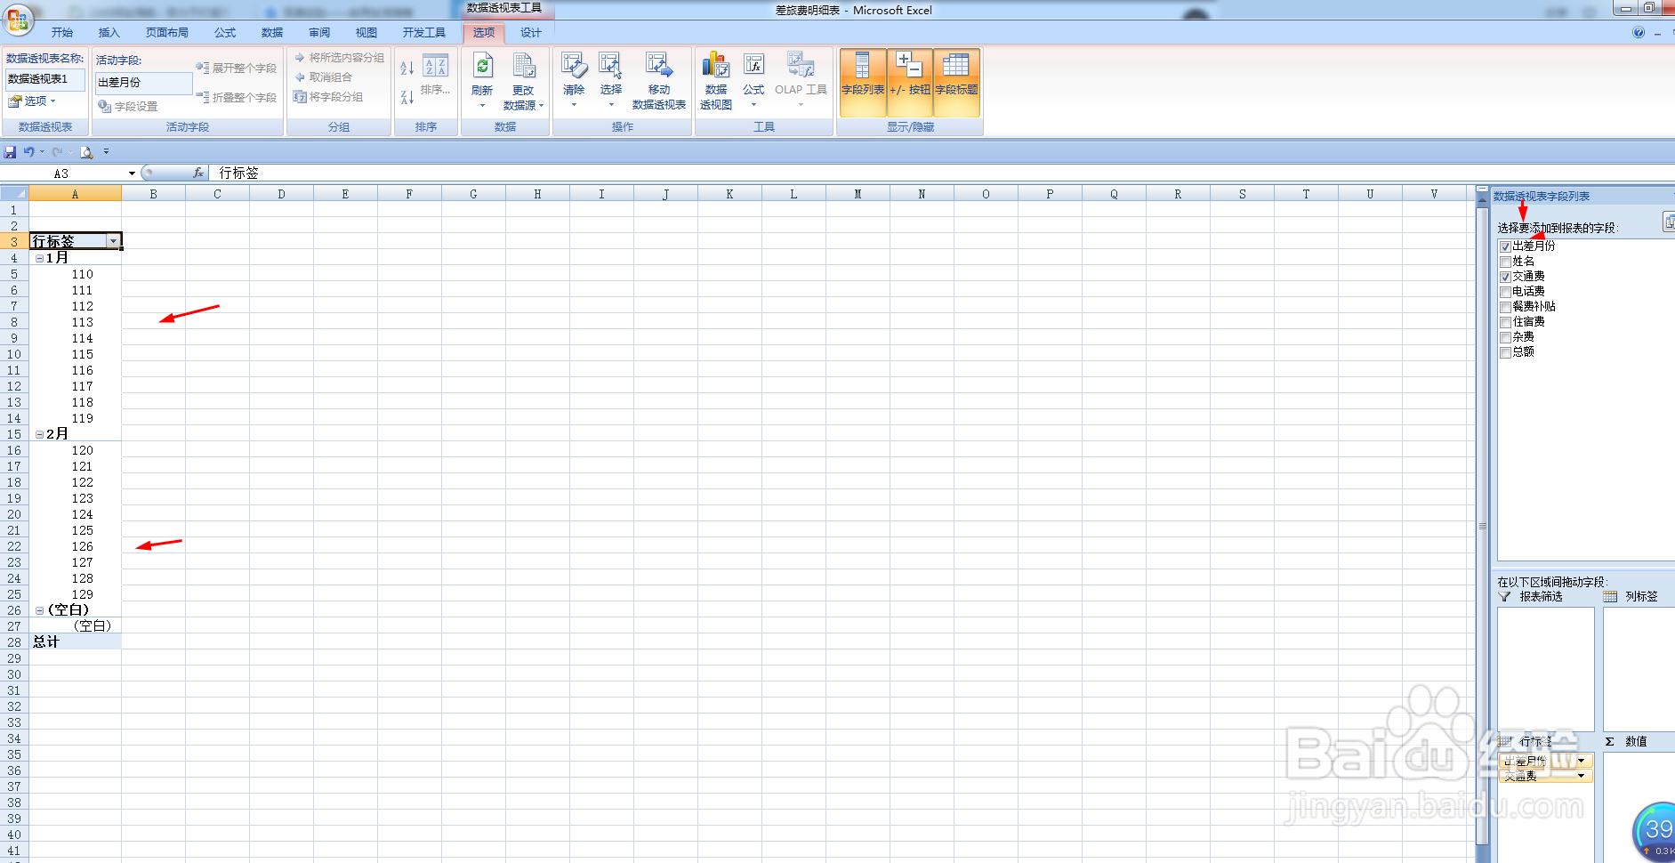Screen dimensions: 1675x863
Task: Check the 总额 field checkbox
Action: (1505, 352)
